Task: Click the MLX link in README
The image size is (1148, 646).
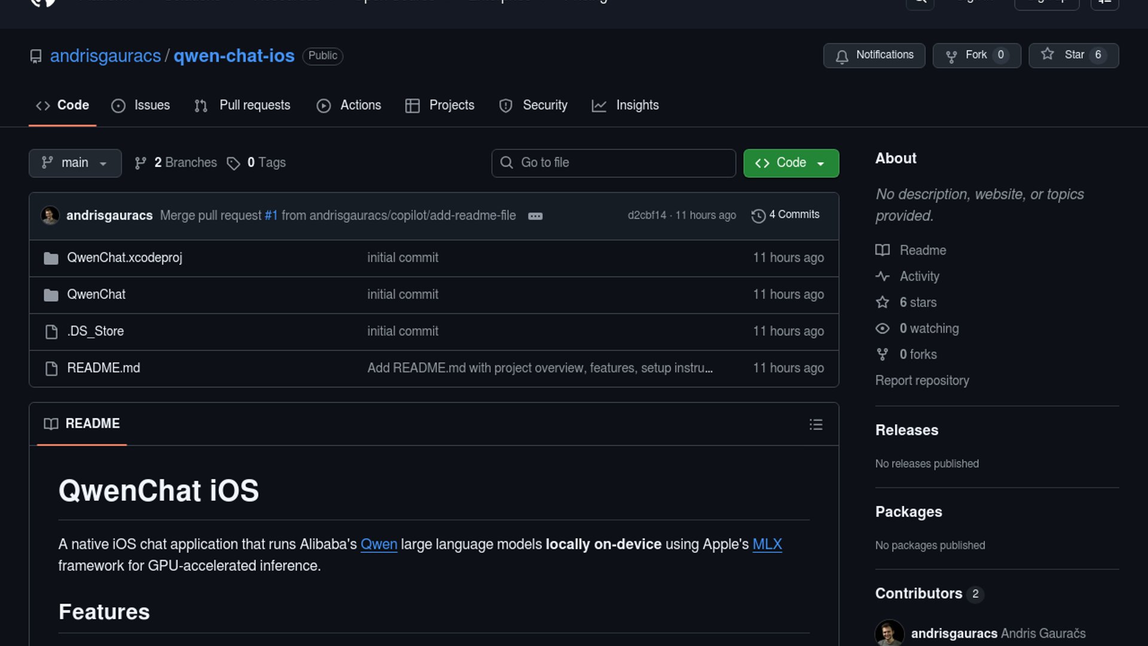Action: coord(767,544)
